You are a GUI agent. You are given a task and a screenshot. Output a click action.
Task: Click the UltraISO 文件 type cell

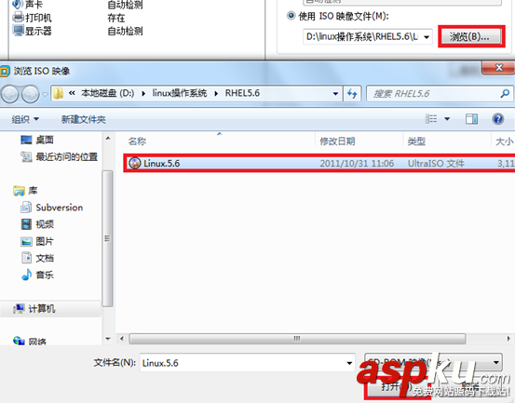click(436, 163)
